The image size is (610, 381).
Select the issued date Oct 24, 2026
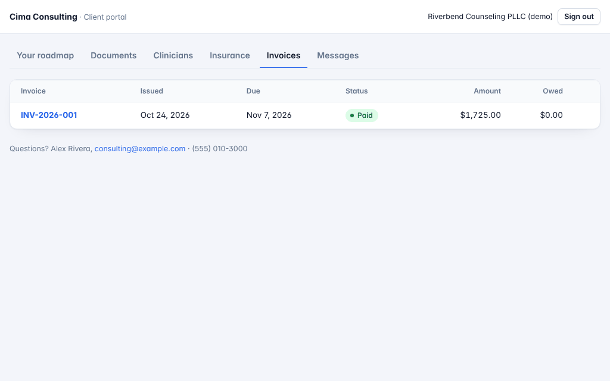pos(165,115)
